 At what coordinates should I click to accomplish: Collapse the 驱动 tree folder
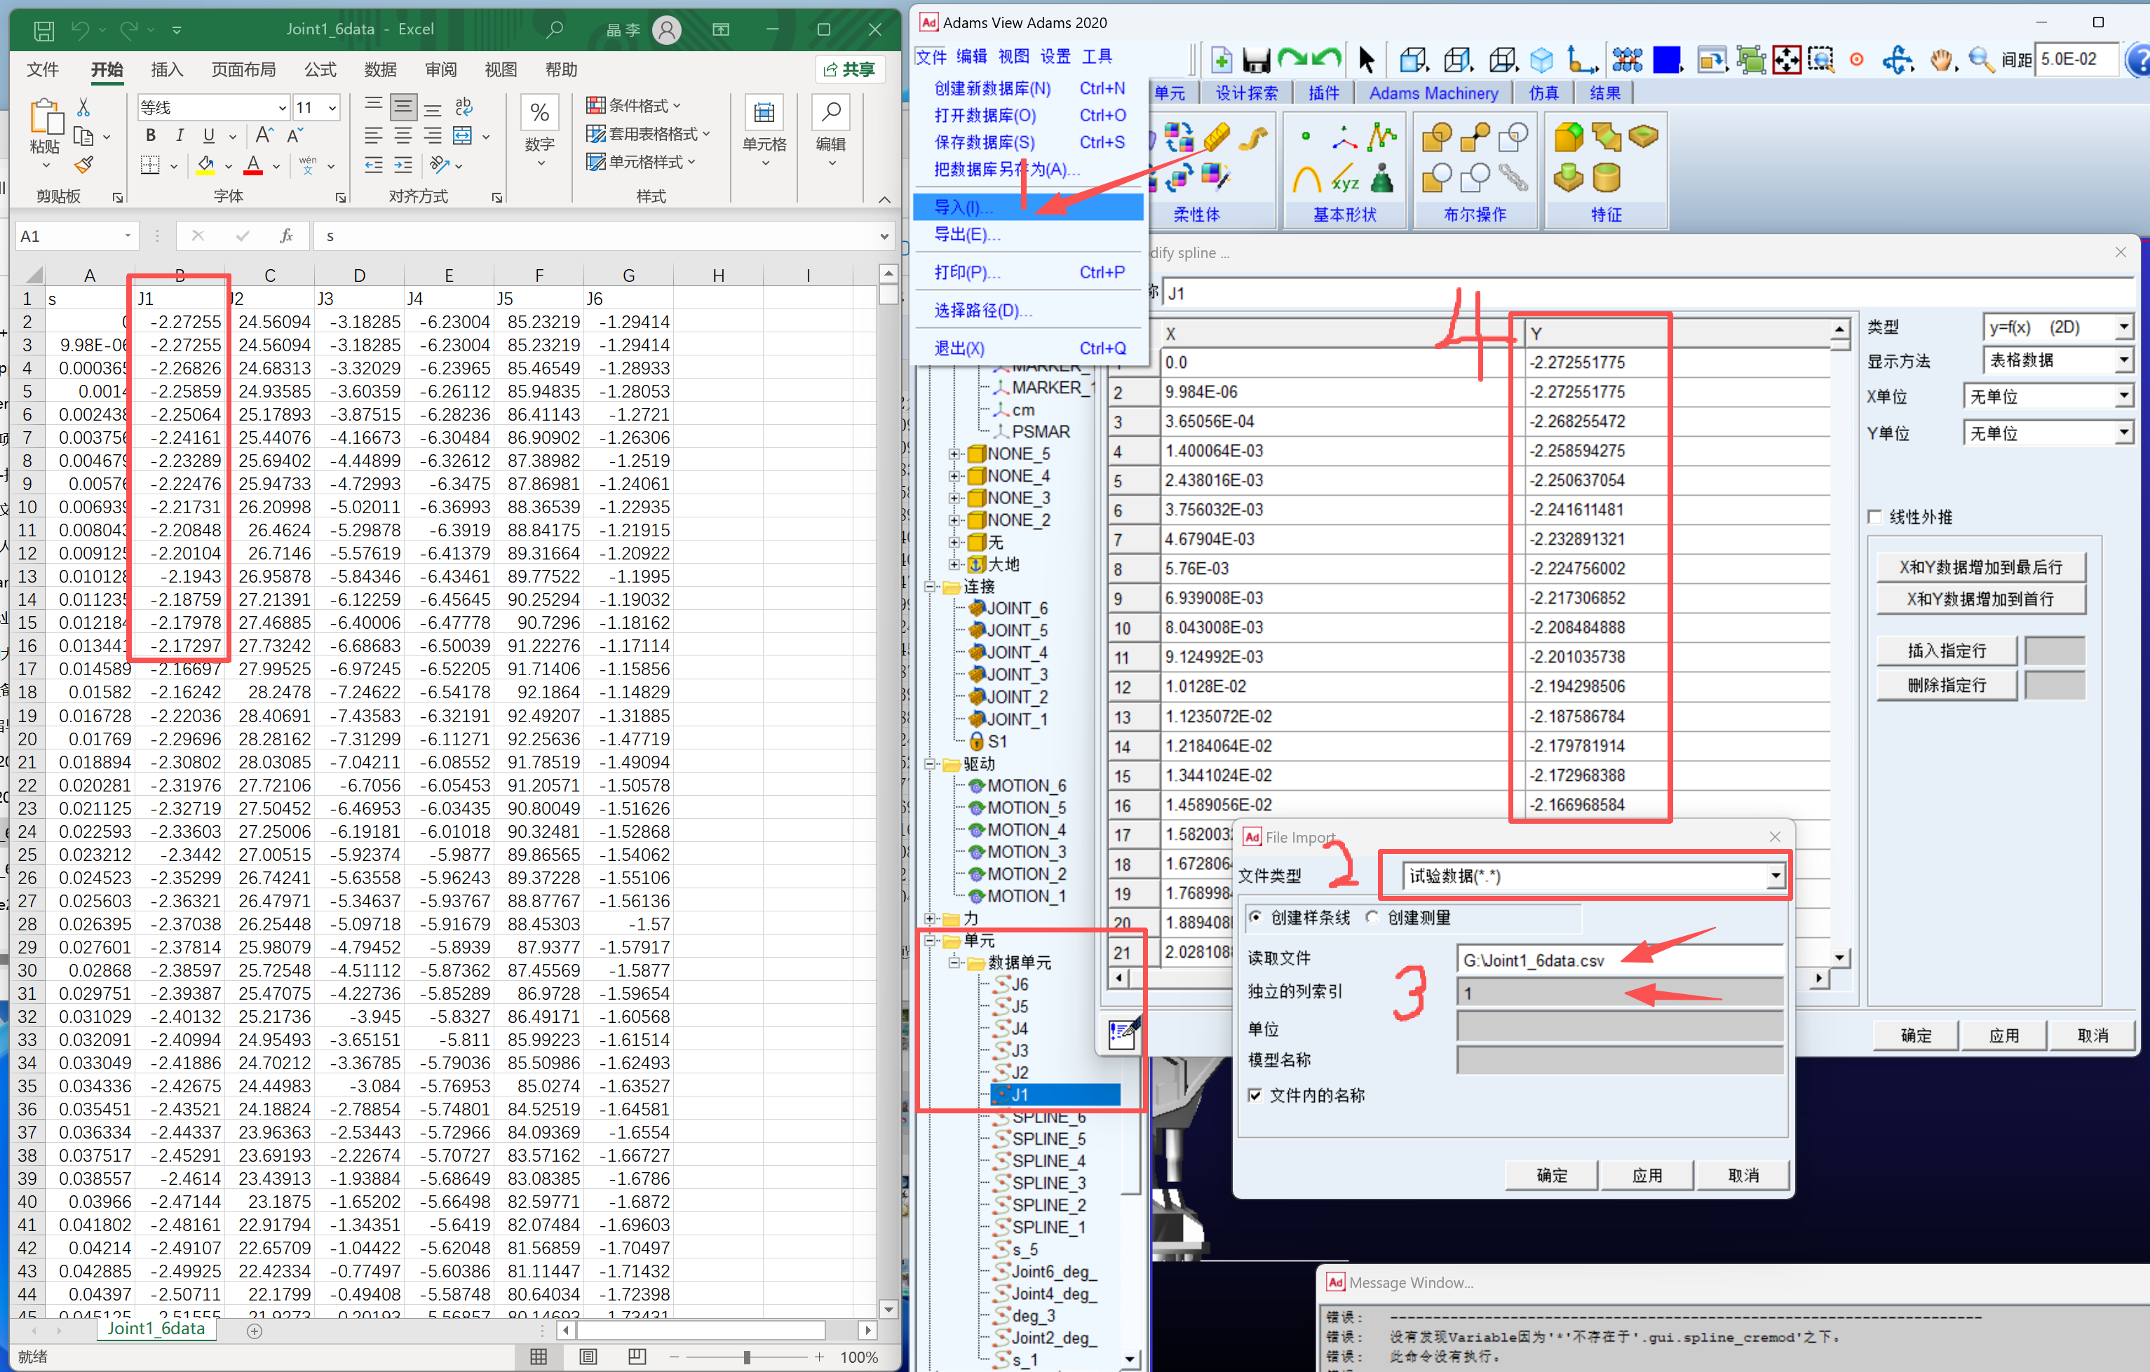pos(931,764)
